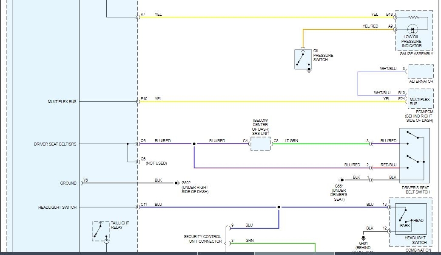Image resolution: width=441 pixels, height=255 pixels.
Task: Select the E10 connector pin label
Action: pyautogui.click(x=144, y=99)
